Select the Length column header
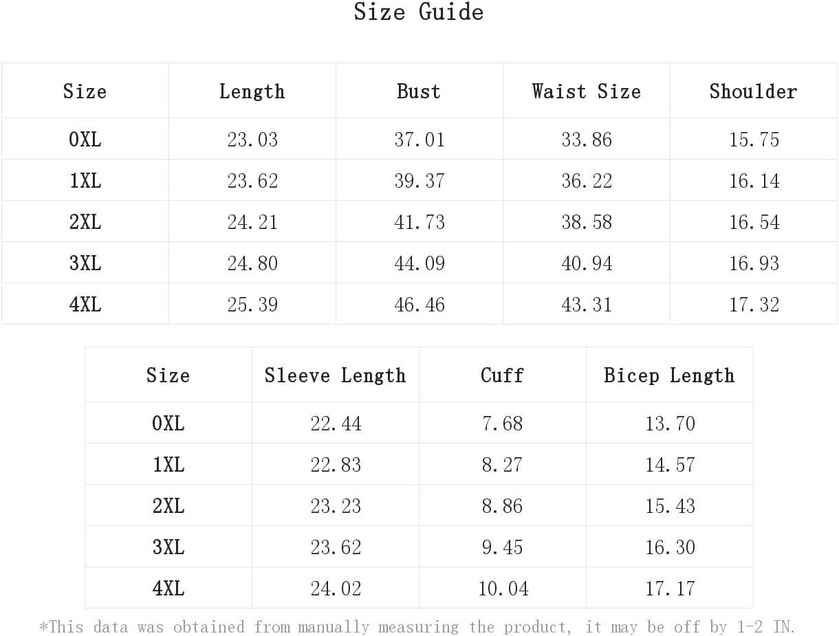839x636 pixels. [x=252, y=91]
